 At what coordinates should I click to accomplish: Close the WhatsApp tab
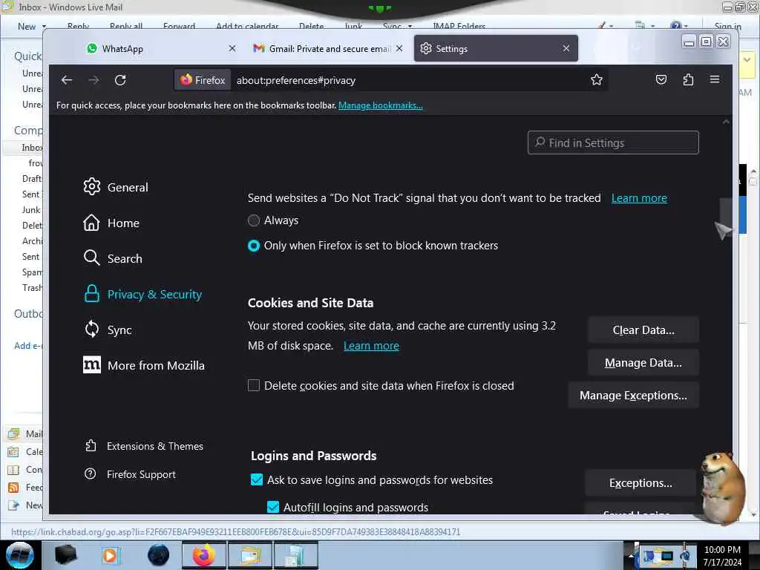tap(232, 48)
